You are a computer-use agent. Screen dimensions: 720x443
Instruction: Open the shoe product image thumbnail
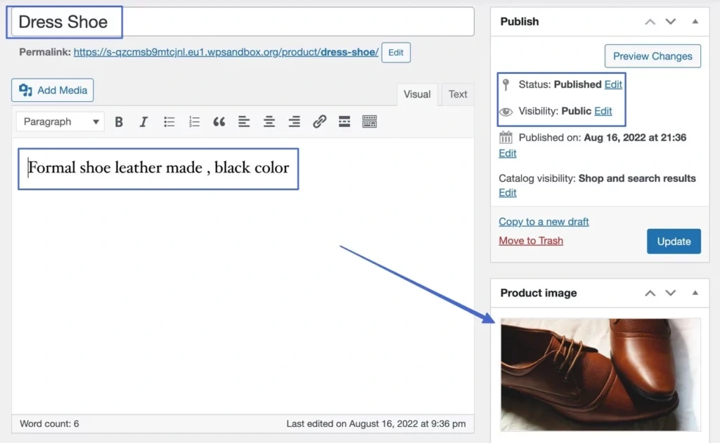point(600,374)
